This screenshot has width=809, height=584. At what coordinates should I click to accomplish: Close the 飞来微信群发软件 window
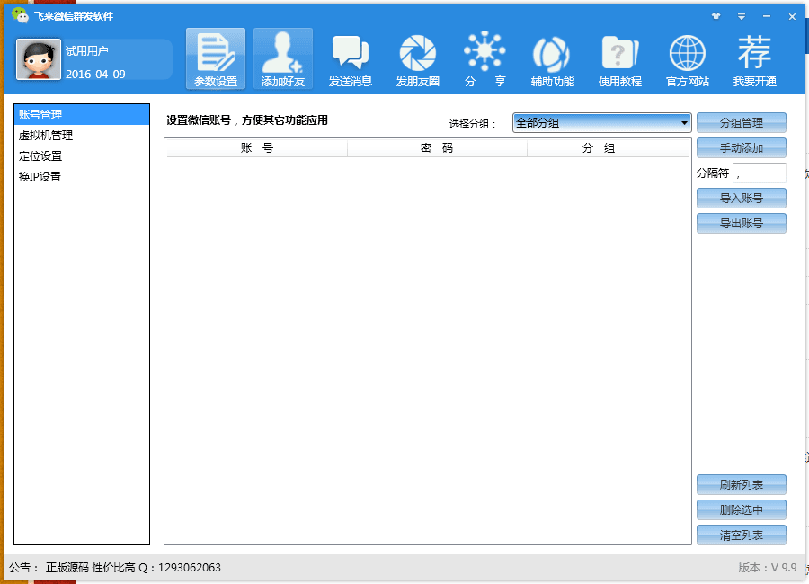pos(792,16)
